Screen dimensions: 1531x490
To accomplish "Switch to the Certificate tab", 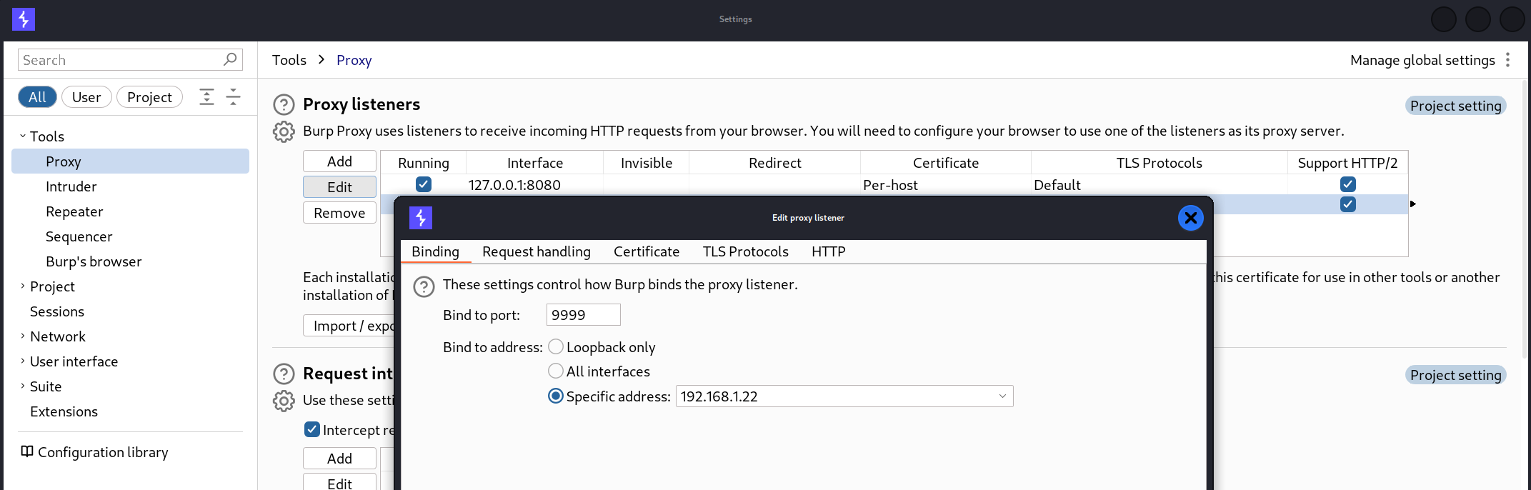I will pos(647,251).
